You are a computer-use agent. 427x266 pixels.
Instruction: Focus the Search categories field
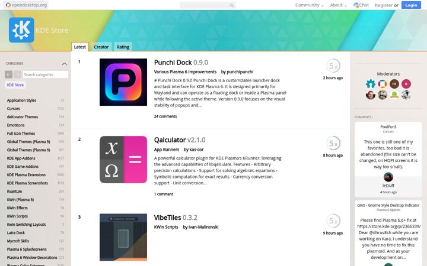tap(46, 74)
